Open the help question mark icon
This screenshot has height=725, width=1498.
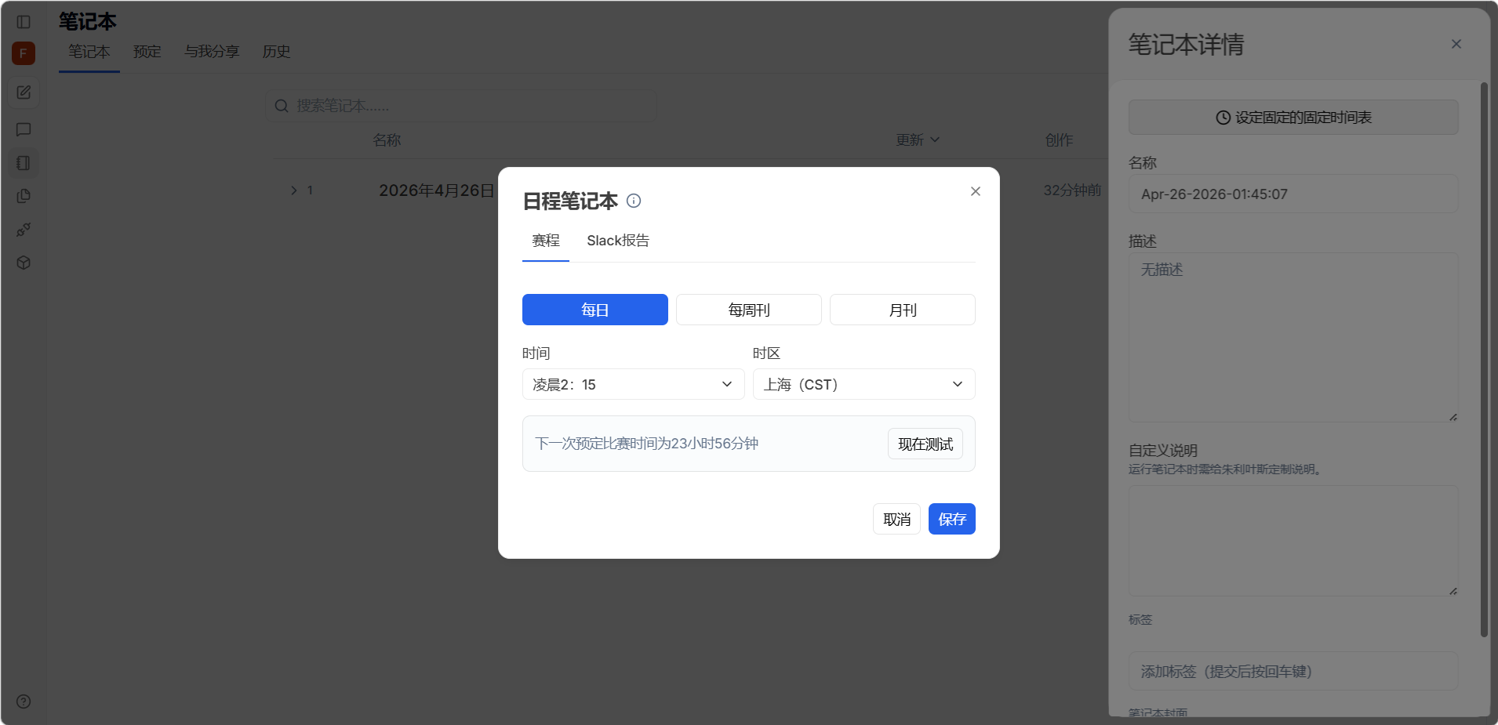tap(24, 701)
